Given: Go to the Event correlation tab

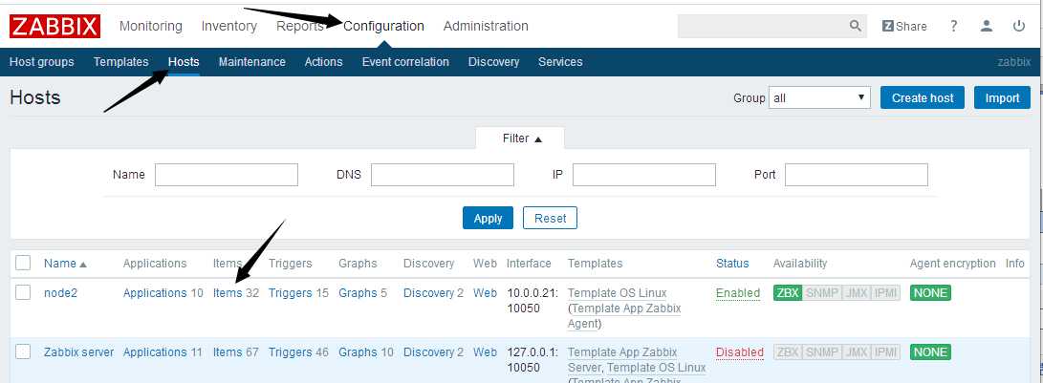Looking at the screenshot, I should (405, 62).
